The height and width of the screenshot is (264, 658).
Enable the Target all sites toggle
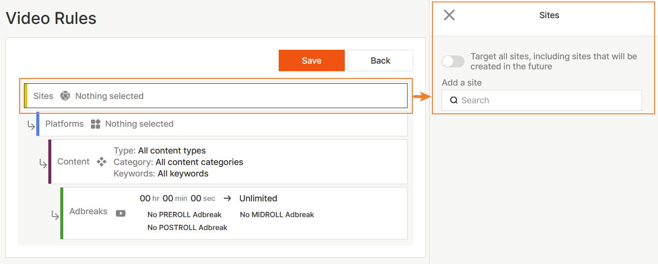coord(453,61)
